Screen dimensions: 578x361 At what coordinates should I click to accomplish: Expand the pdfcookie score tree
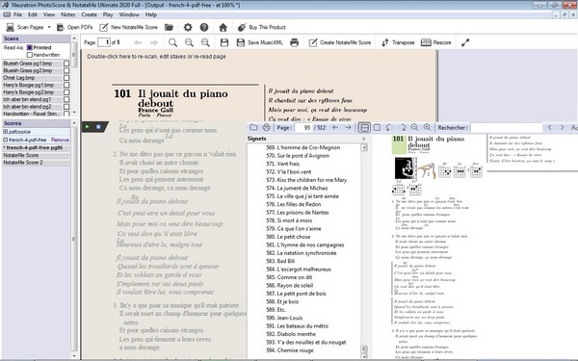pyautogui.click(x=5, y=132)
